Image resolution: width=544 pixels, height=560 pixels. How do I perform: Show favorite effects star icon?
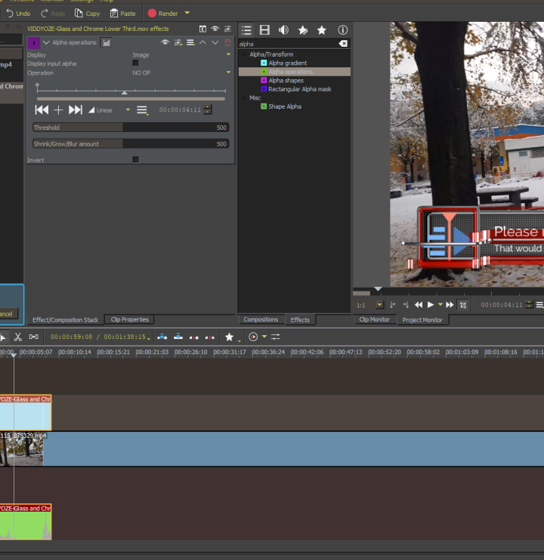click(322, 30)
